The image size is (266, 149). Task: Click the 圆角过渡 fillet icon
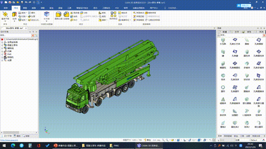(x=59, y=16)
